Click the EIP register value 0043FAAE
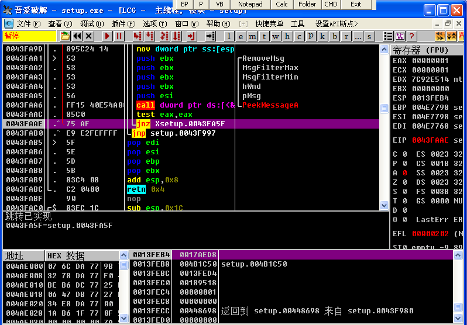 (430, 140)
